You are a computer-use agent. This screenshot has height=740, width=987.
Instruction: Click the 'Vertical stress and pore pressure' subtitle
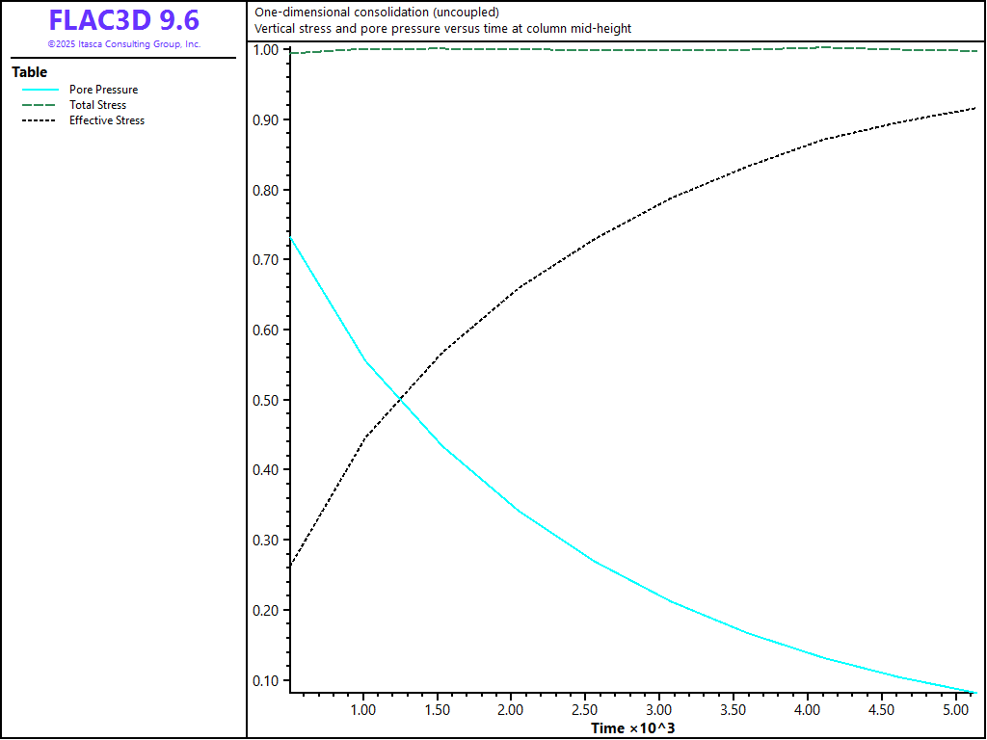(442, 29)
